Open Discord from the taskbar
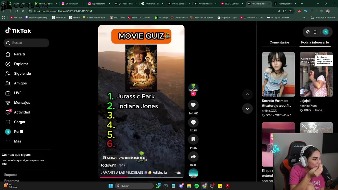Image resolution: width=338 pixels, height=190 pixels. (x=181, y=186)
